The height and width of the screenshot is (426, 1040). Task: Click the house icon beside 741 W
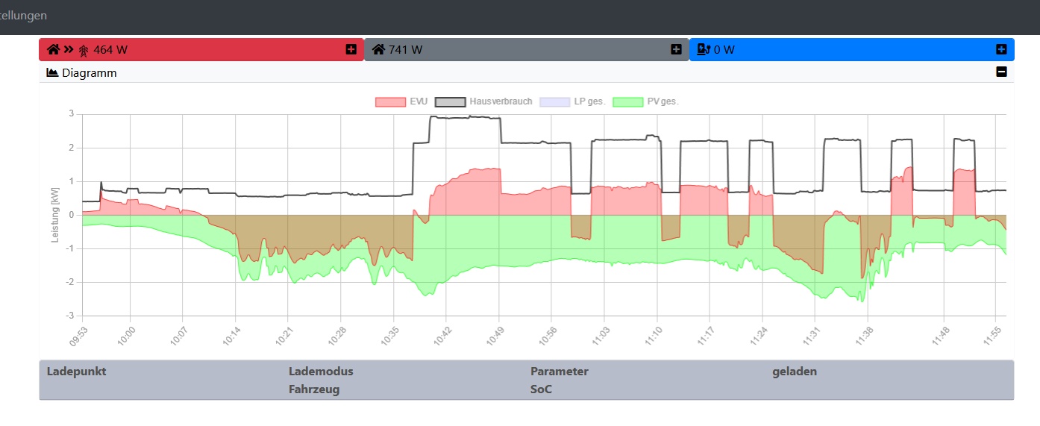[378, 50]
